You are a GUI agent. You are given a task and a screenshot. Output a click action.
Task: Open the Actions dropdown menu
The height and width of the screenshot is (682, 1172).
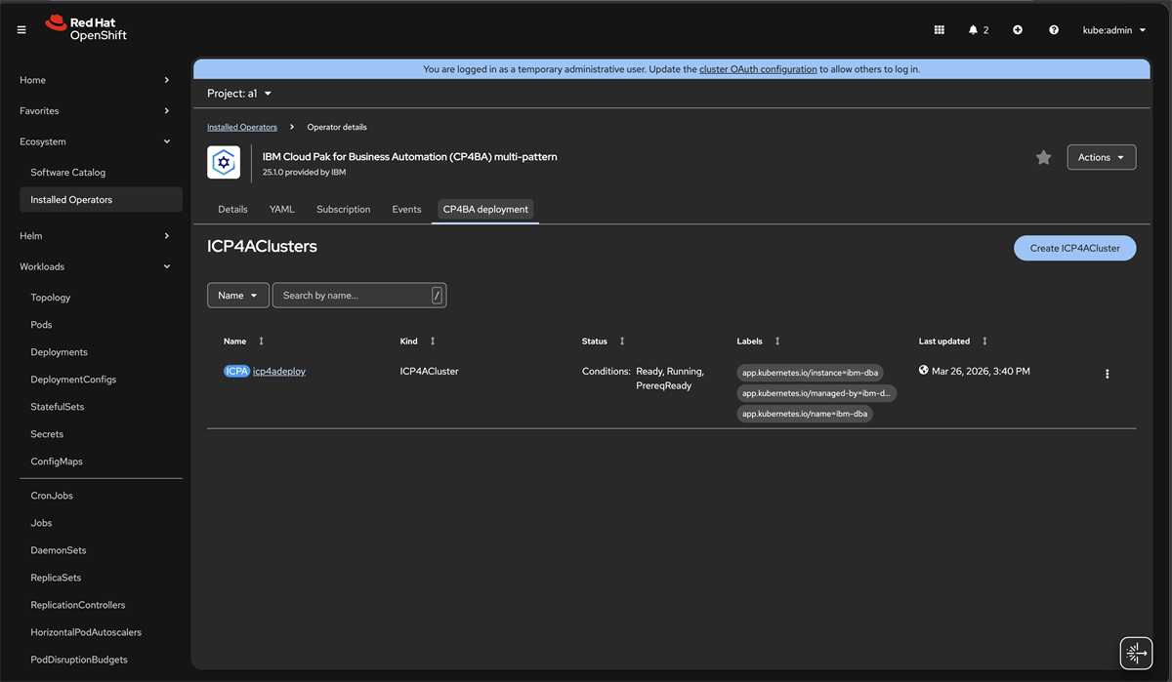[1101, 157]
